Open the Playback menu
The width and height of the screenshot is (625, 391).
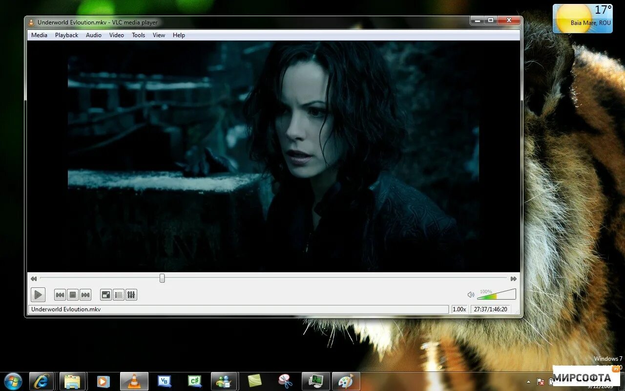point(67,35)
